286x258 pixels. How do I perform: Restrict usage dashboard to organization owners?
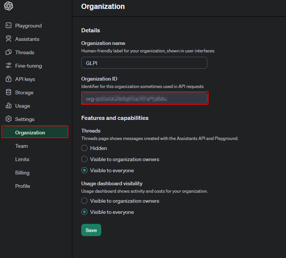pos(85,201)
